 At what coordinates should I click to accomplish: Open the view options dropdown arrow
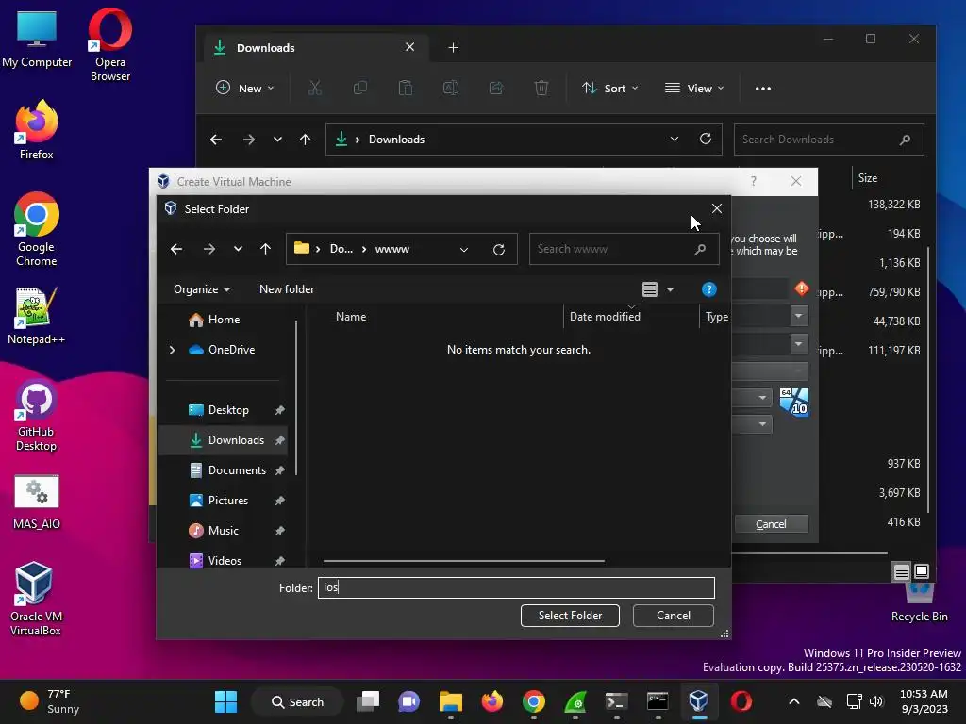point(671,289)
